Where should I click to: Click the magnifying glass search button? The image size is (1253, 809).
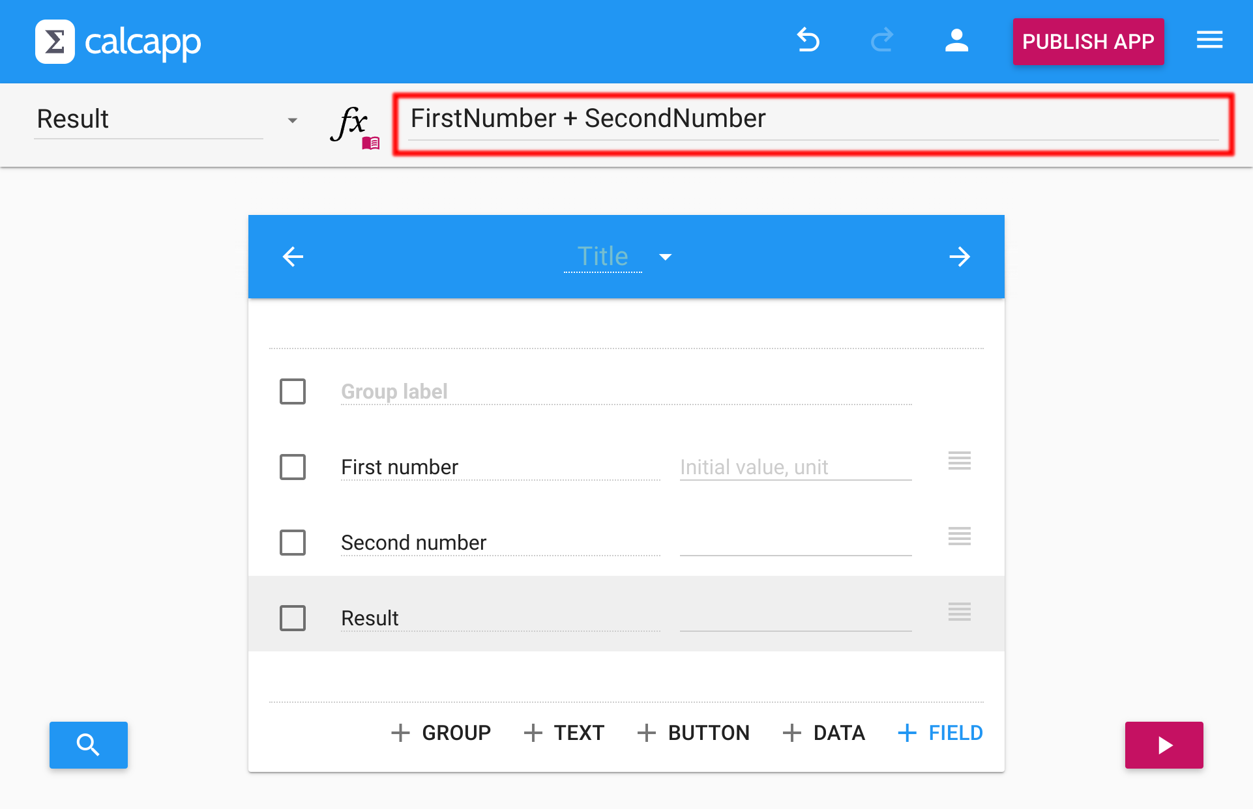(89, 745)
